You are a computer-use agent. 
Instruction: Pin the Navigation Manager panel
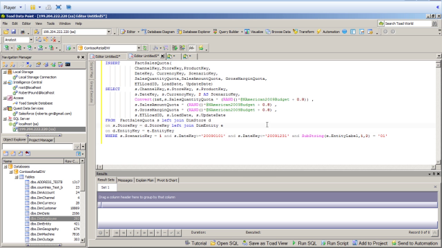[x=78, y=57]
